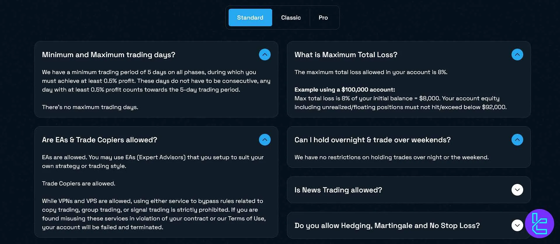
Task: Switch to the Pro tab
Action: coord(323,17)
